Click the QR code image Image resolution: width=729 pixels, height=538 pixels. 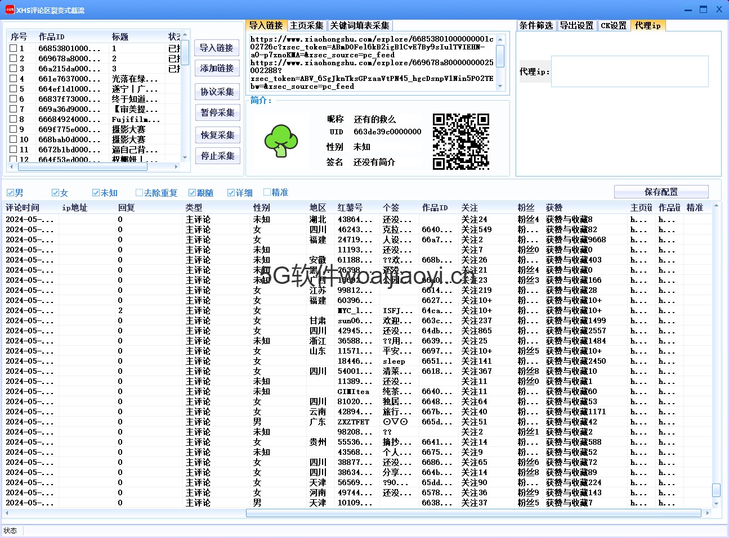[x=461, y=141]
